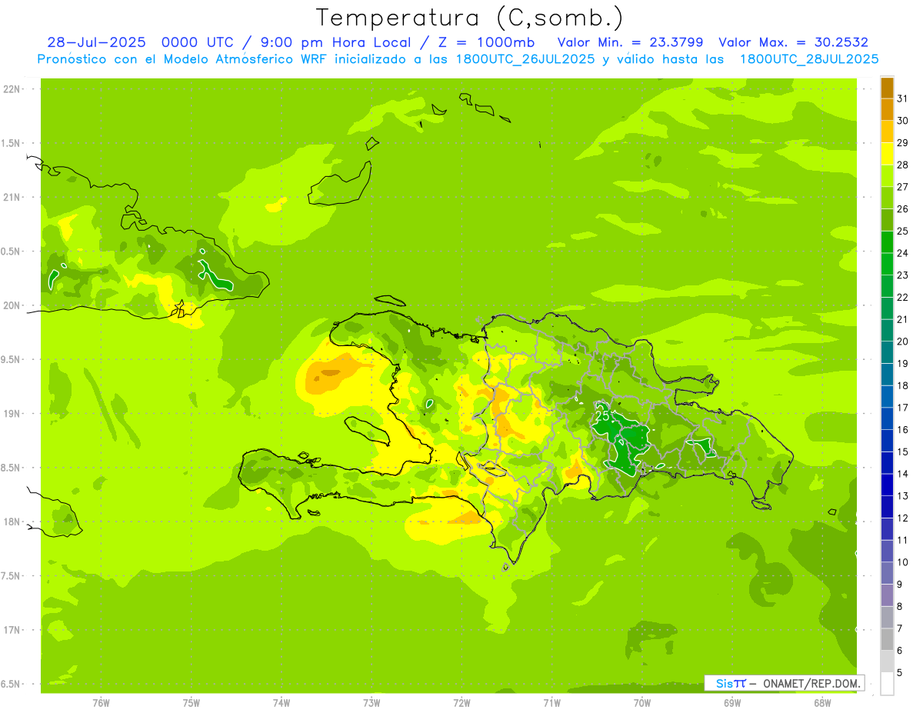Click the '19N' latitude axis label

(12, 414)
